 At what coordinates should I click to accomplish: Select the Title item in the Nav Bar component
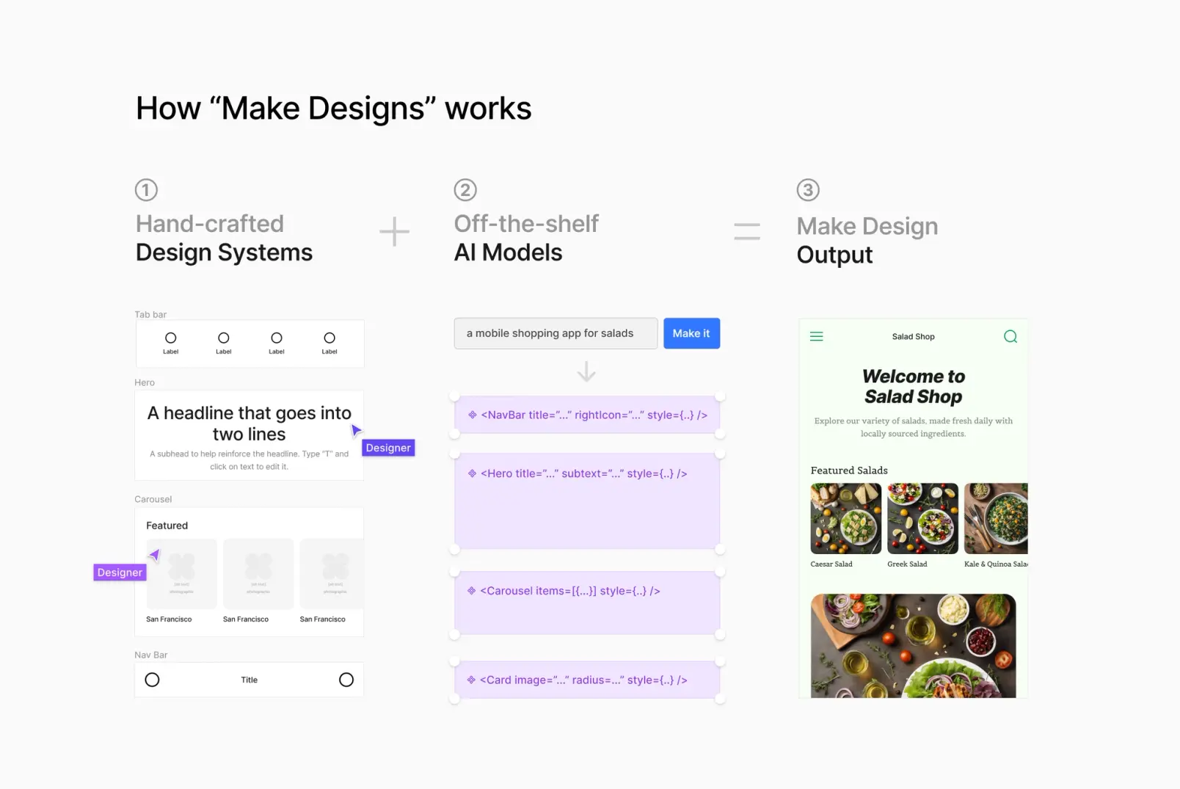coord(249,680)
